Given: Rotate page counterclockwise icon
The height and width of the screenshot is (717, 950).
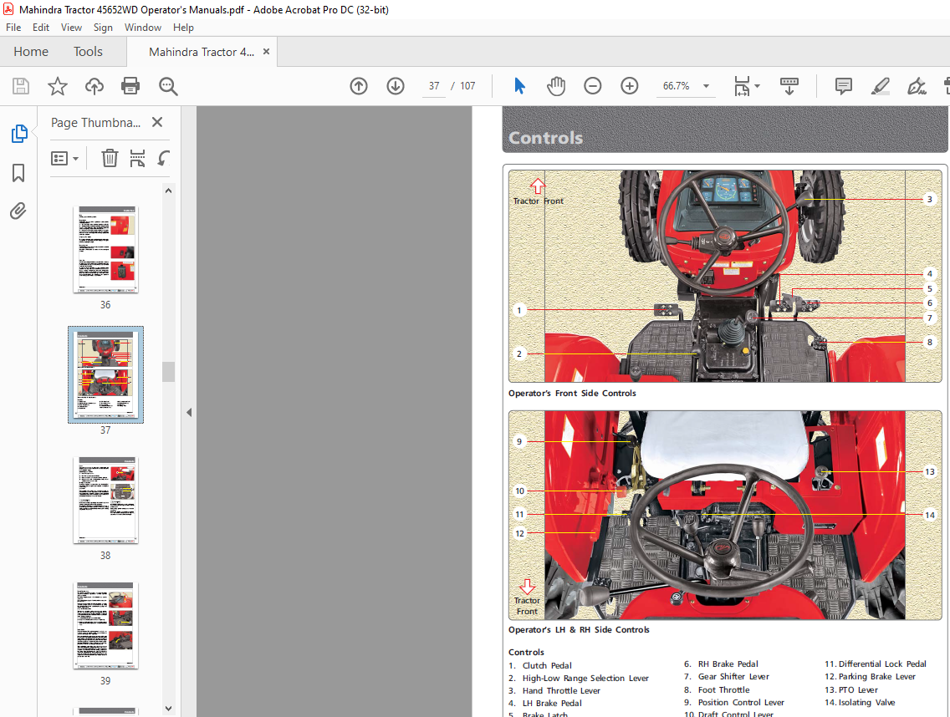Looking at the screenshot, I should (x=164, y=159).
